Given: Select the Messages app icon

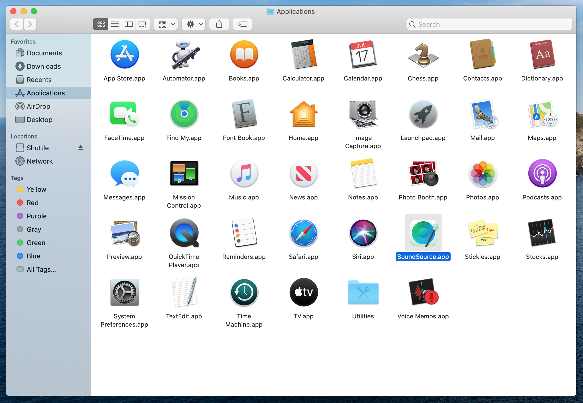Looking at the screenshot, I should [x=124, y=173].
